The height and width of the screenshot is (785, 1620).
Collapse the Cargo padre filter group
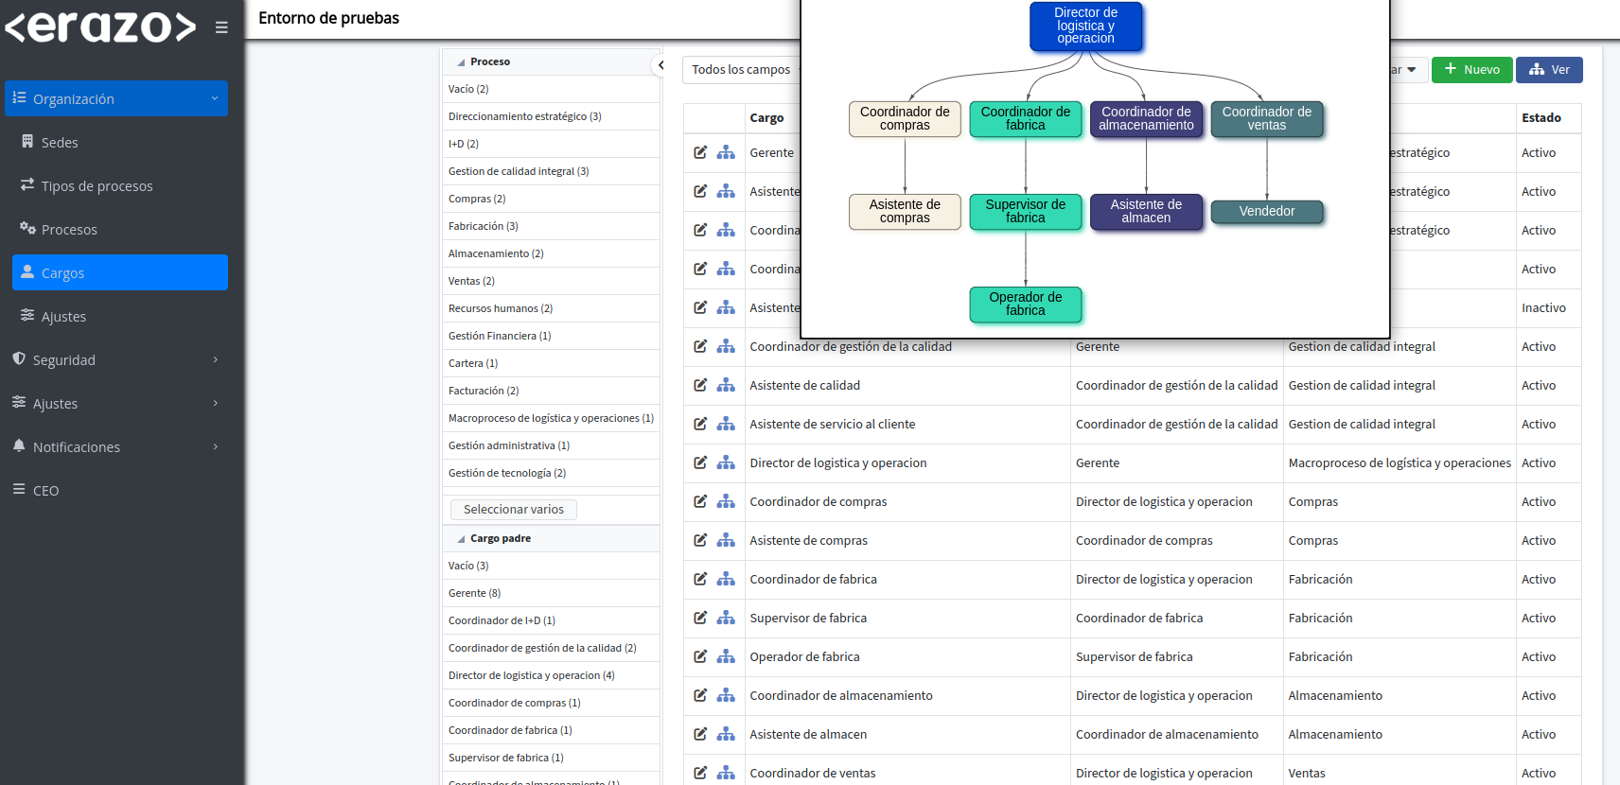(x=461, y=539)
